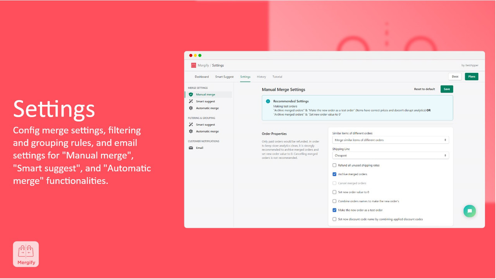
Task: Open the Docs page
Action: pos(455,76)
